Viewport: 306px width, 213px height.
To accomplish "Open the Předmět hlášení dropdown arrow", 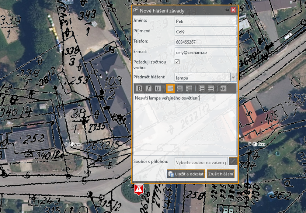I will coord(234,77).
